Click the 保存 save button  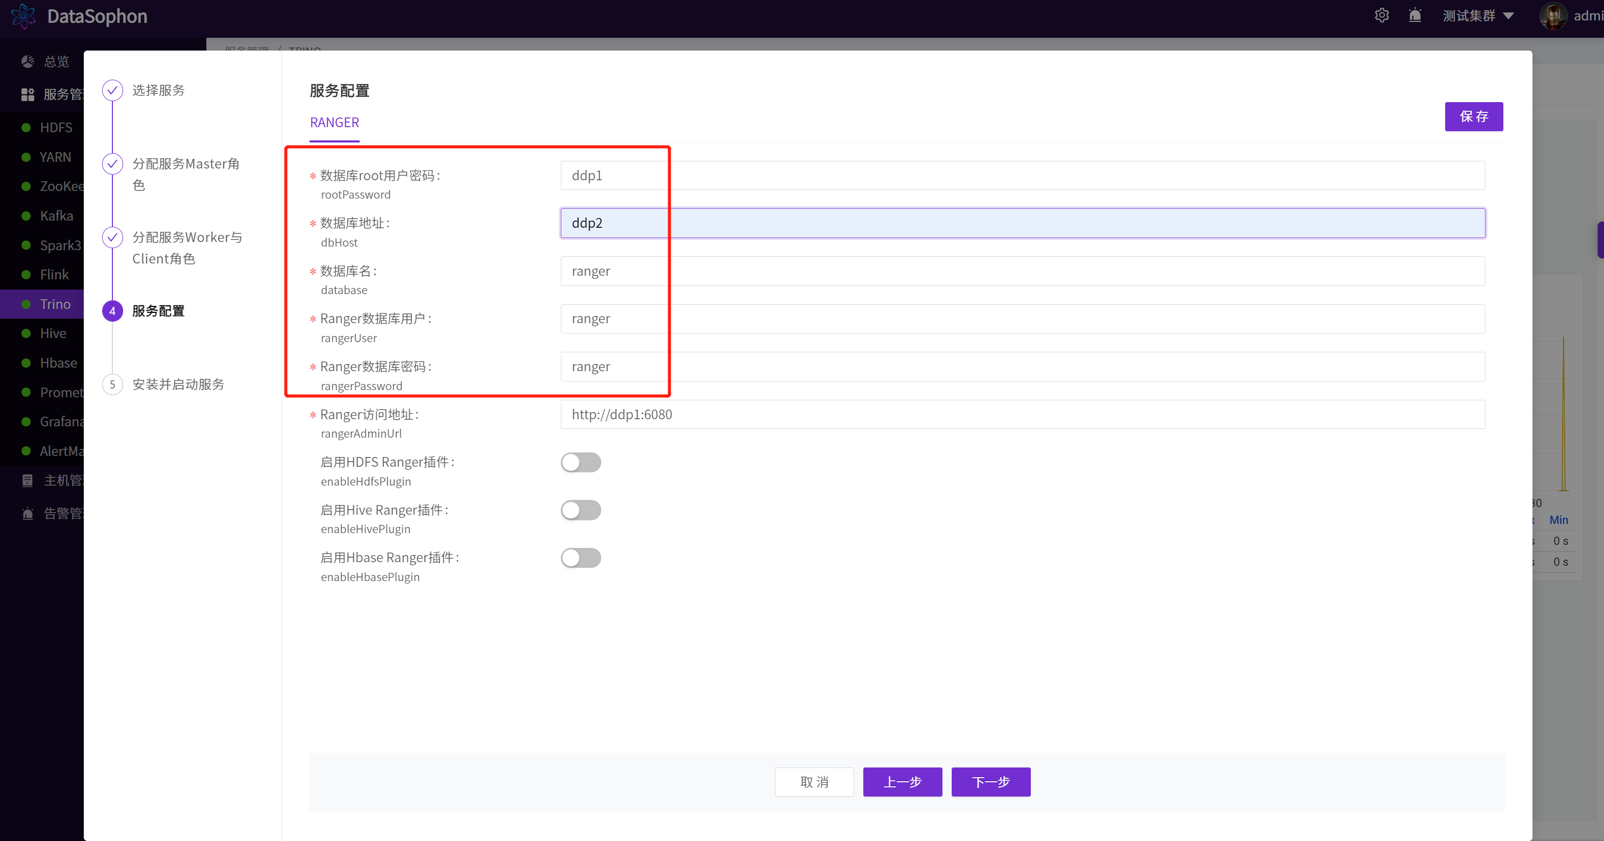[x=1473, y=116]
